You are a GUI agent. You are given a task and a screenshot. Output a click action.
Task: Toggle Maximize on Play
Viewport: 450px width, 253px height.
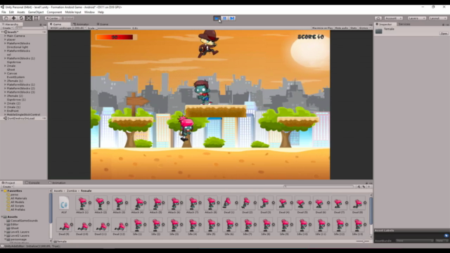click(x=322, y=28)
